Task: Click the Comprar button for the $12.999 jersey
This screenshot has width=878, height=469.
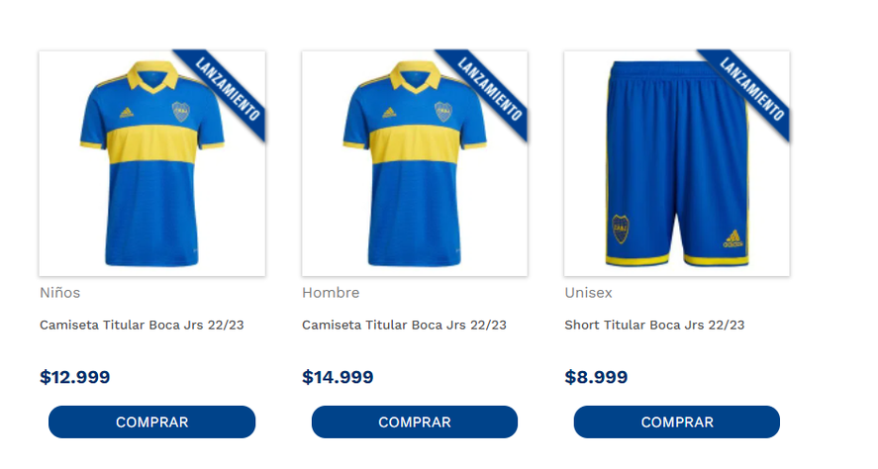Action: click(x=151, y=422)
